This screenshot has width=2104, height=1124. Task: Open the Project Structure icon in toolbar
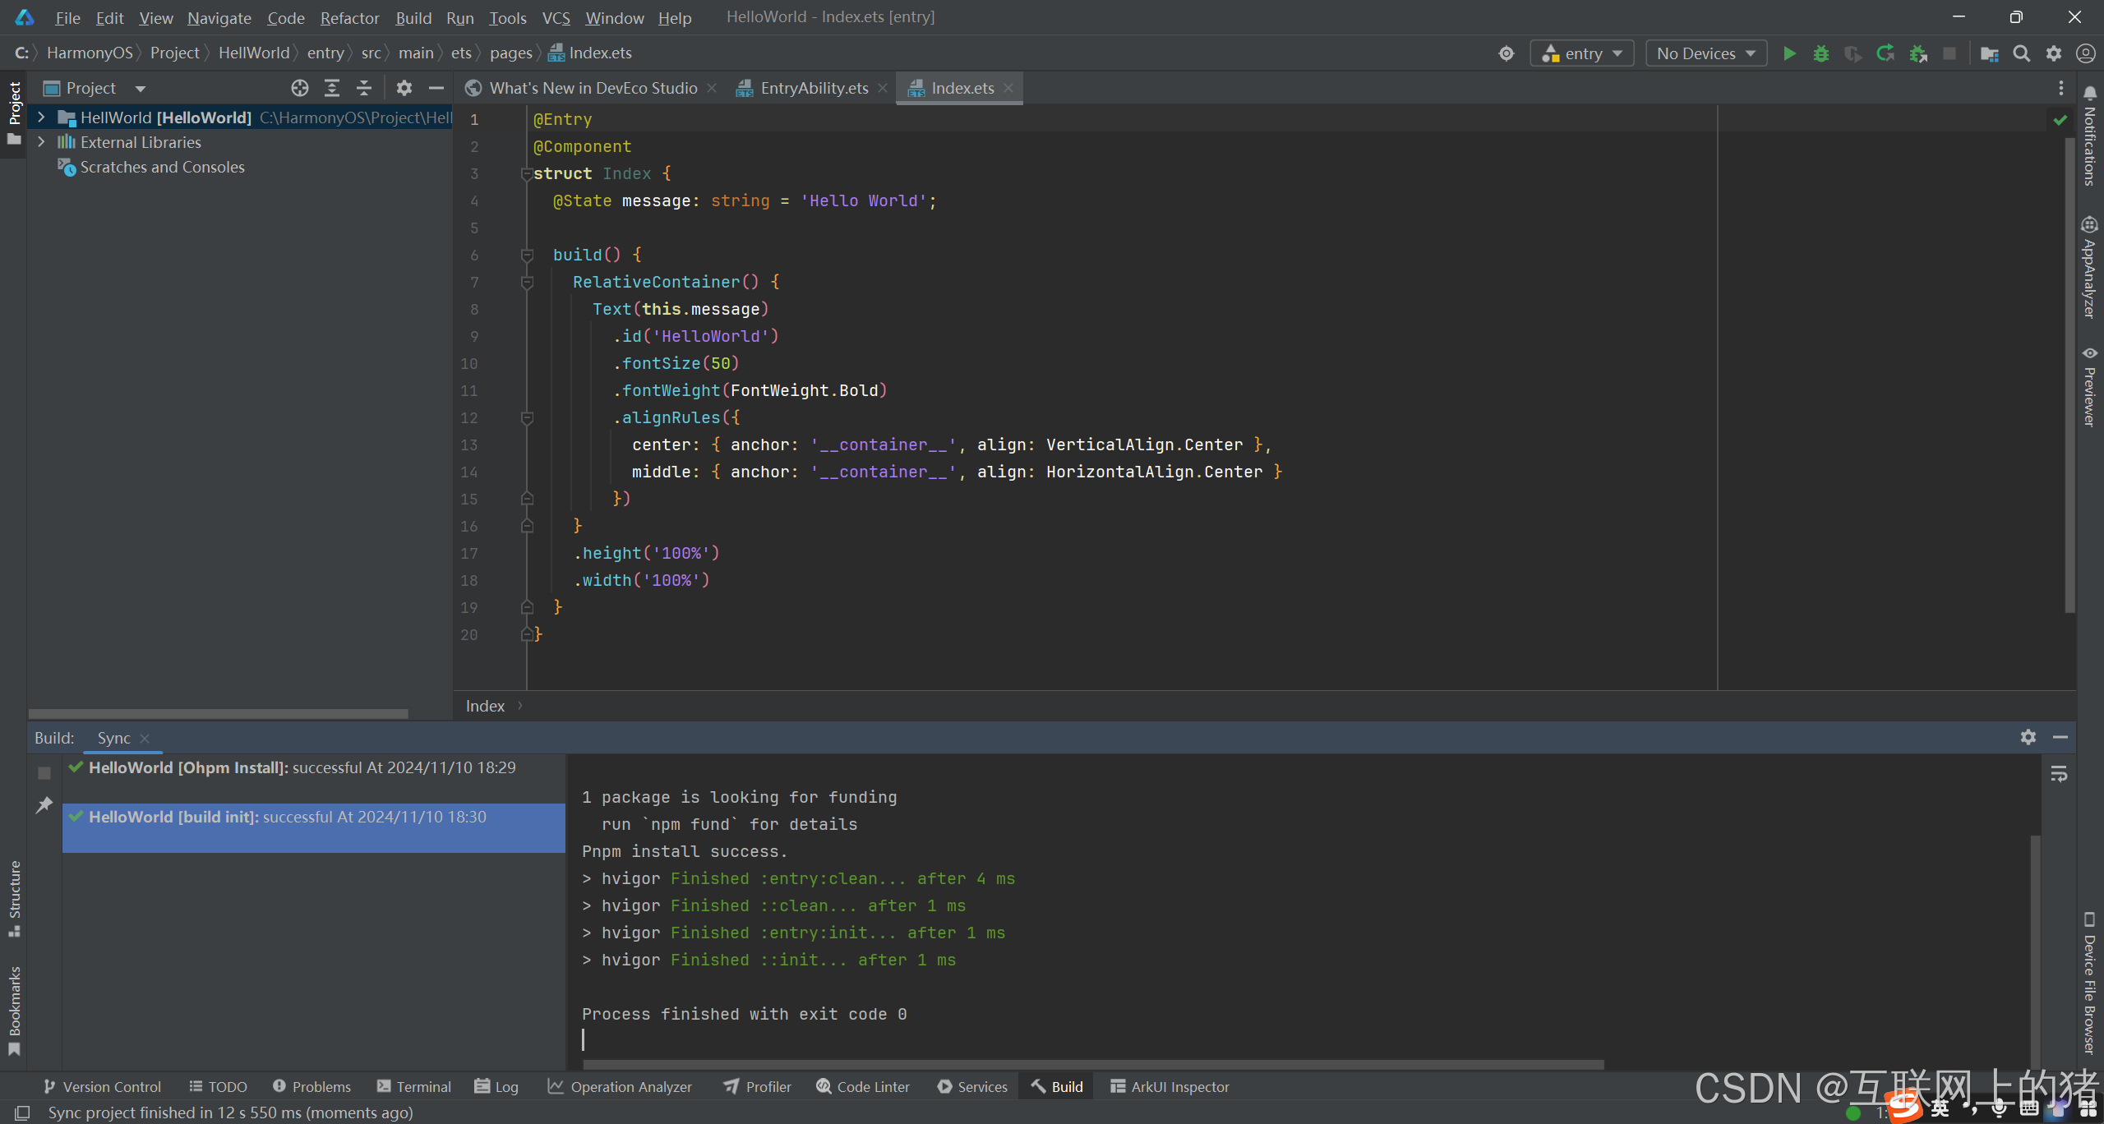click(1989, 53)
